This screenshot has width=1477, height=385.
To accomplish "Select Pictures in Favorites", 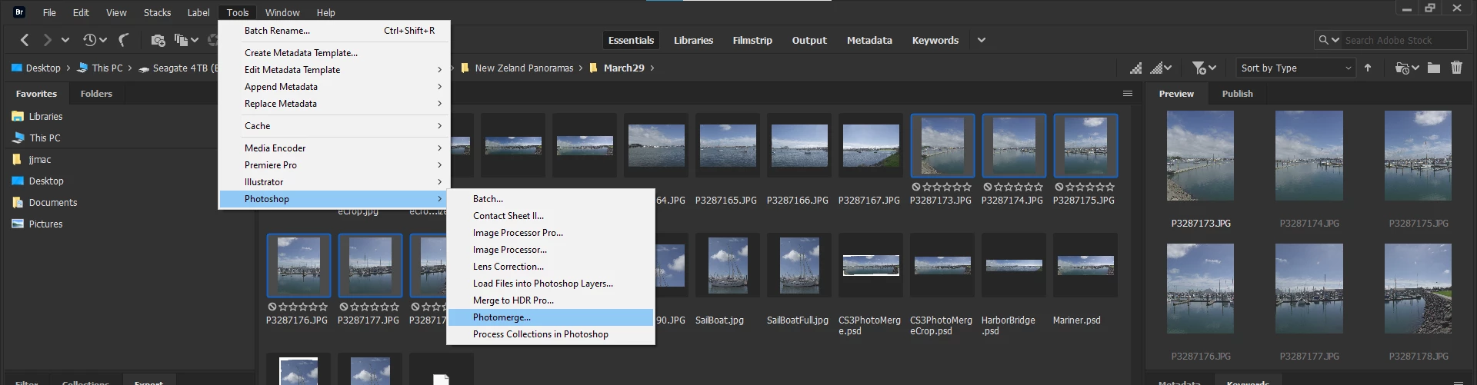I will pyautogui.click(x=45, y=224).
